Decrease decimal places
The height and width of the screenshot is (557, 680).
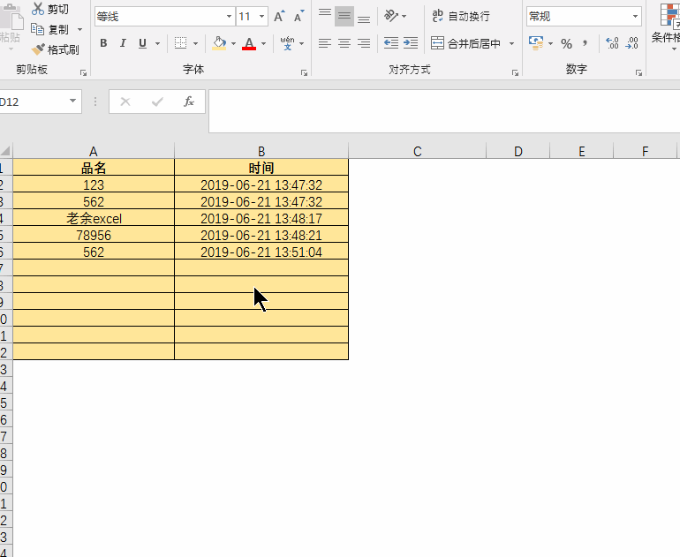(x=631, y=43)
